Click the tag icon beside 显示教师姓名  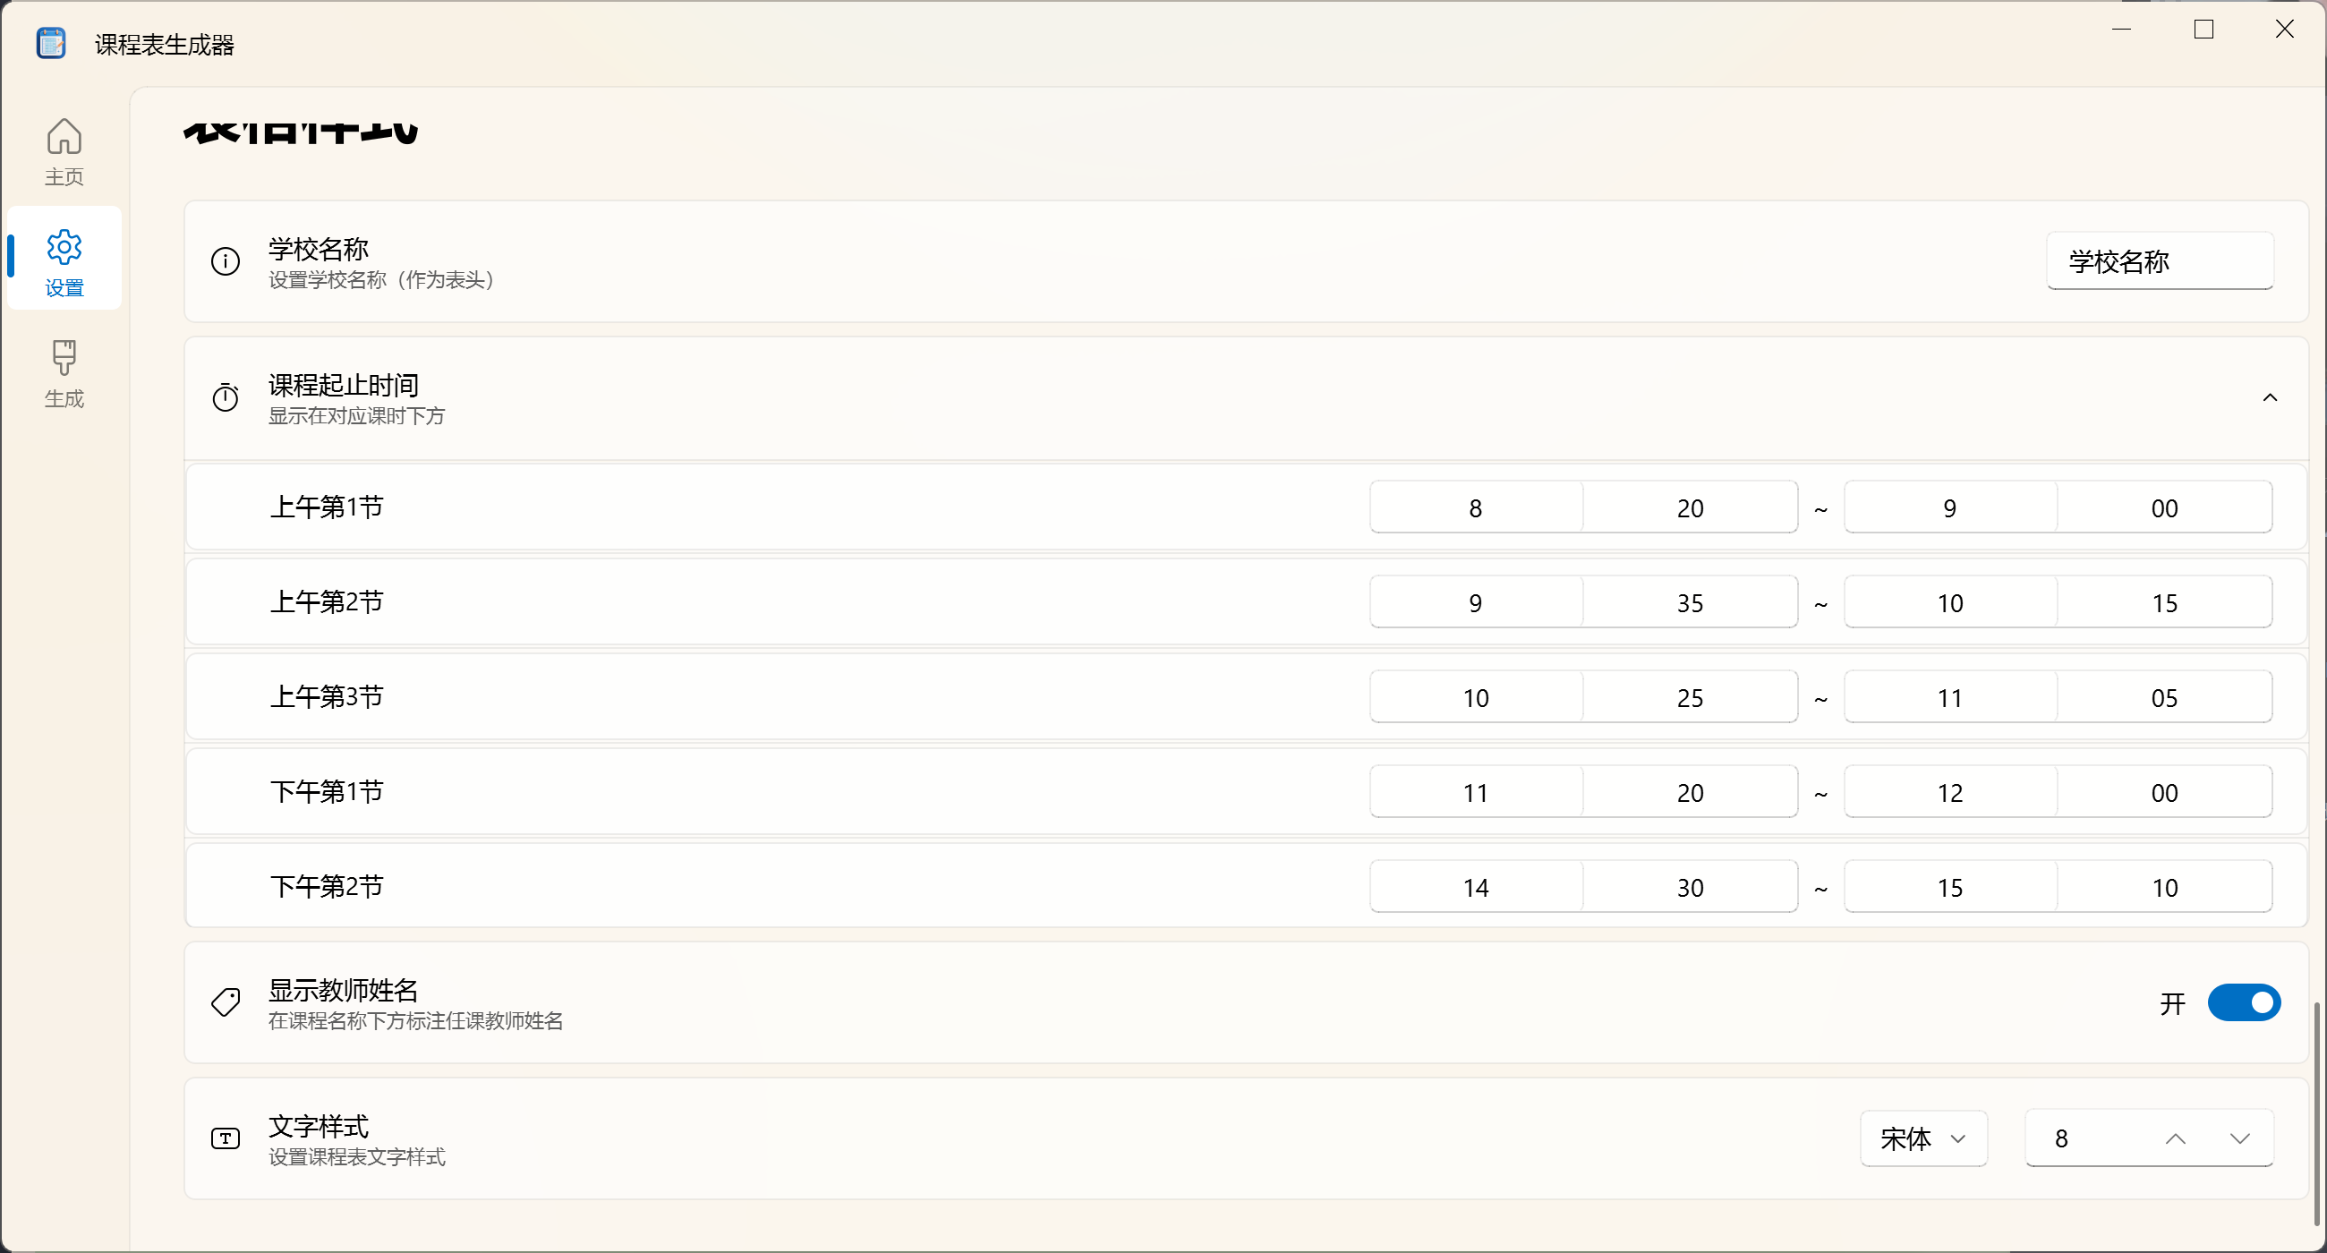click(x=225, y=1002)
